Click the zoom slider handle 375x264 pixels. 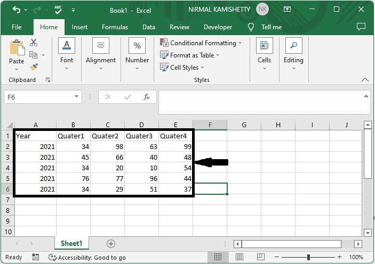point(308,257)
